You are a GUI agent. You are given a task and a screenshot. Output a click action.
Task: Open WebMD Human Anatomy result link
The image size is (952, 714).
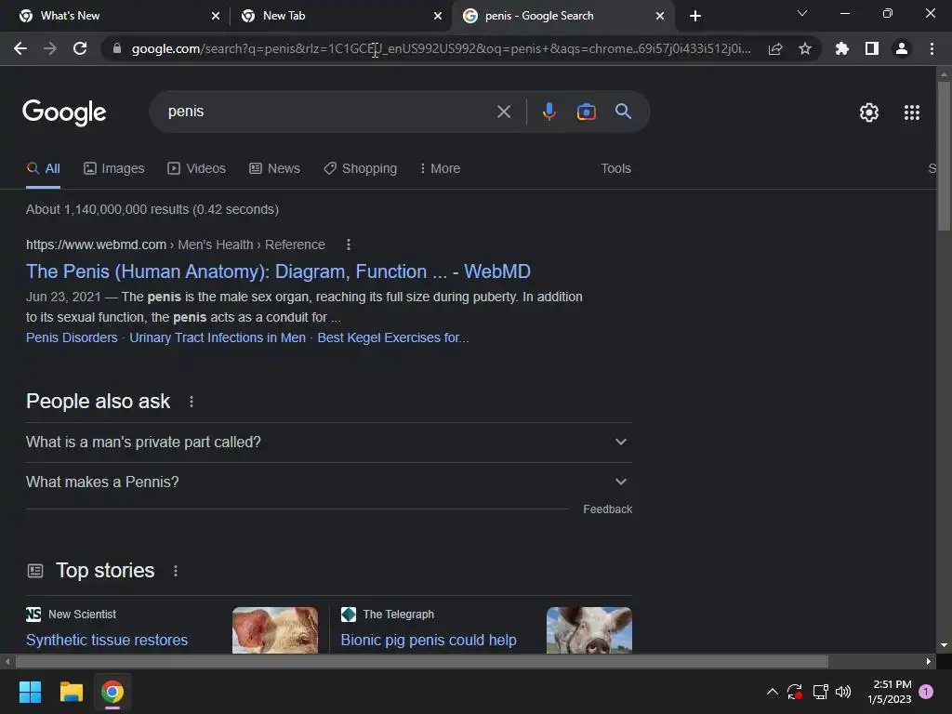tap(278, 271)
